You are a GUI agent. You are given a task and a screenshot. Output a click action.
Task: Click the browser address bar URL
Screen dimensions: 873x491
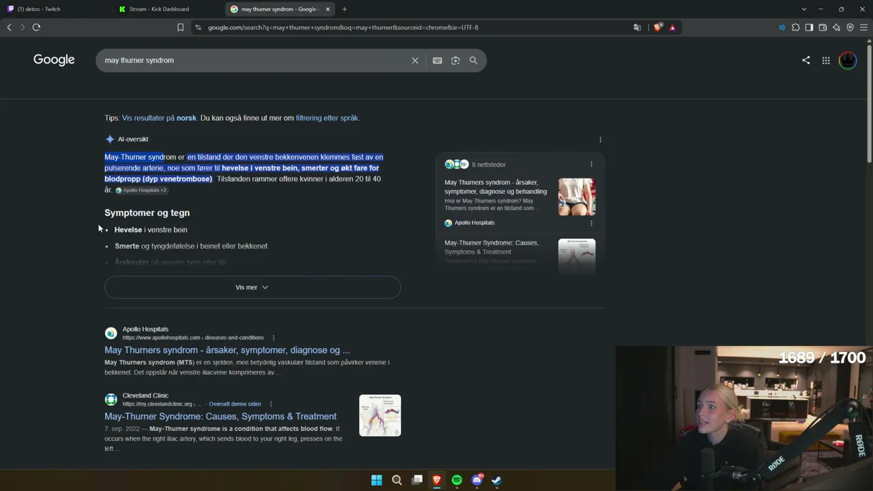tap(343, 27)
